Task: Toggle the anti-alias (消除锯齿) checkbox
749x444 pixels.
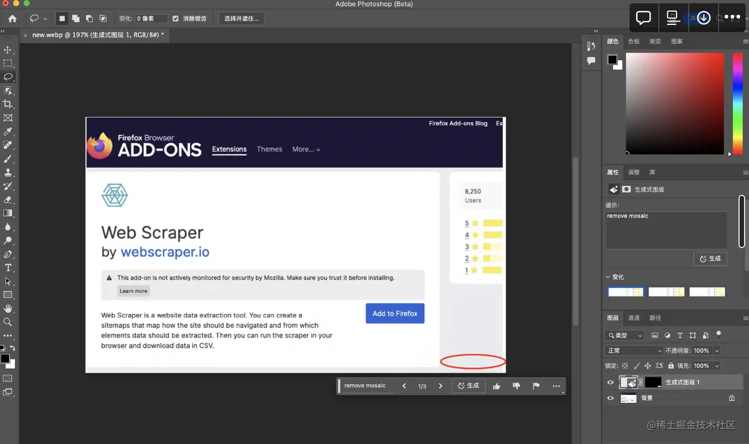Action: [x=175, y=18]
